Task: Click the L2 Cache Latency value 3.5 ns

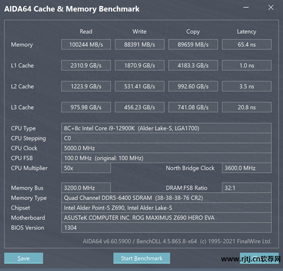Action: pyautogui.click(x=247, y=86)
